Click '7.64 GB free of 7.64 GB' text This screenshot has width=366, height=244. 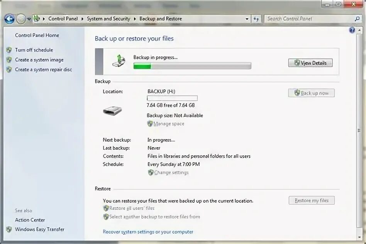click(x=171, y=105)
